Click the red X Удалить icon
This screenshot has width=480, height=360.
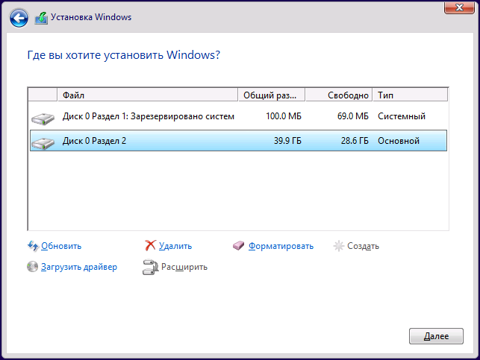click(x=150, y=246)
